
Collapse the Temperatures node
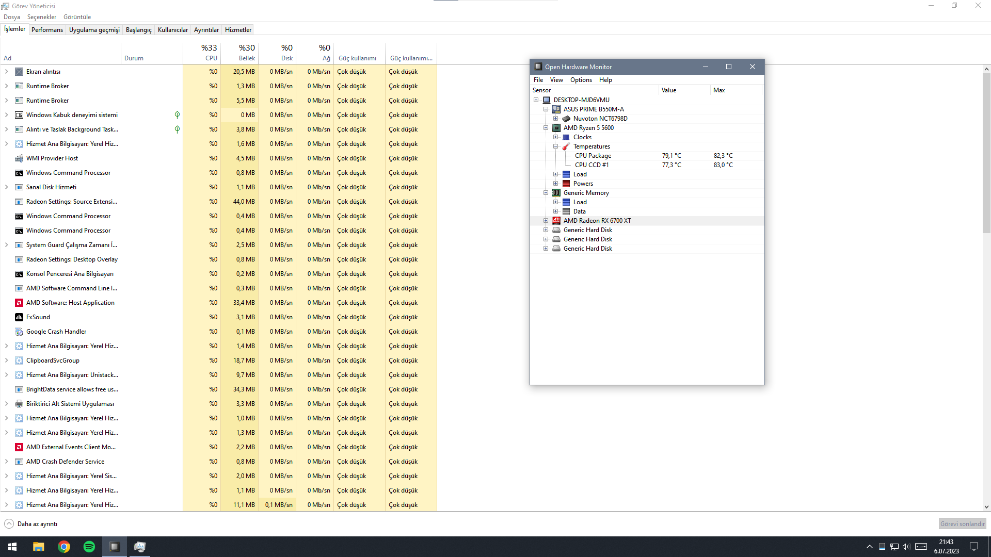[x=555, y=146]
